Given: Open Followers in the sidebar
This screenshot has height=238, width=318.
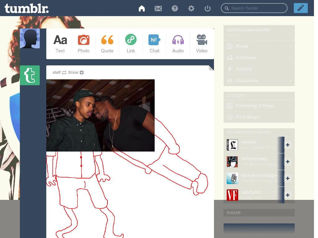Looking at the screenshot, I should point(259,58).
